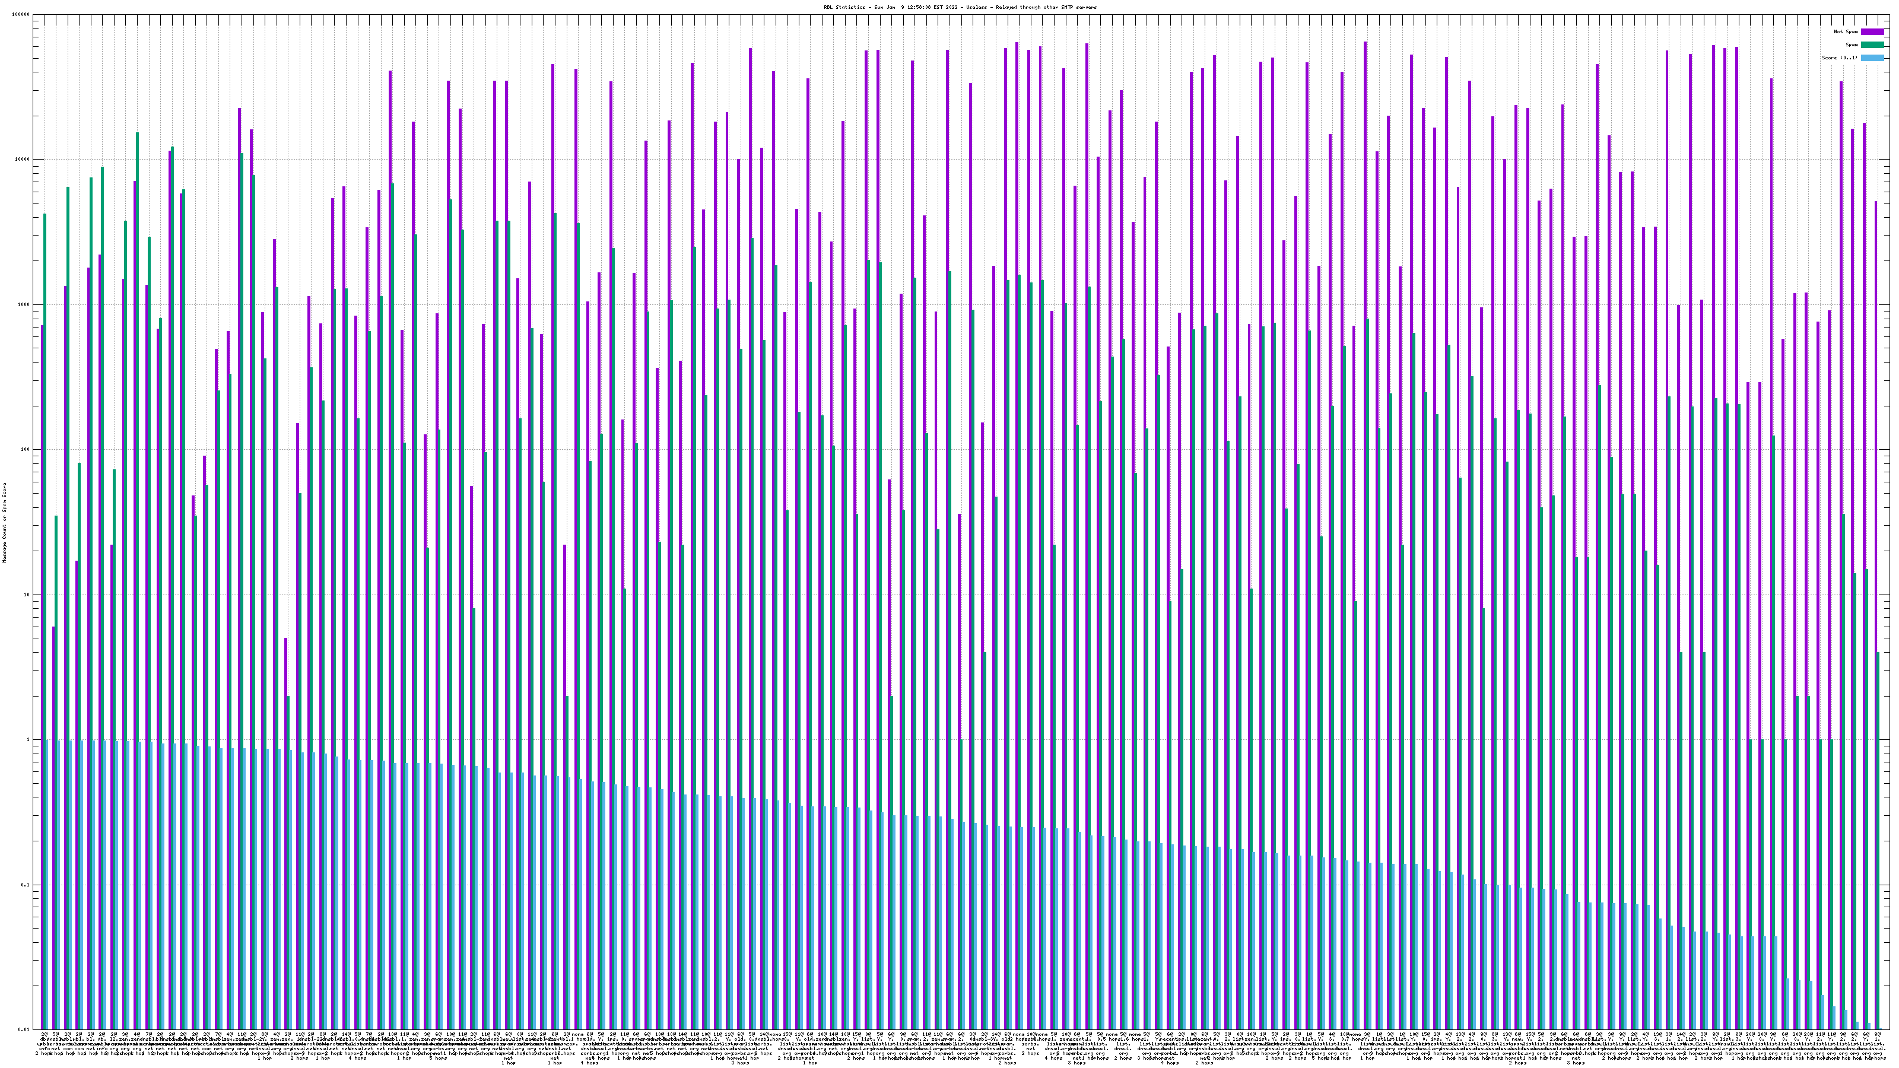1899x1068 pixels.
Task: Click the RBL Statistics chart title
Action: coord(960,7)
